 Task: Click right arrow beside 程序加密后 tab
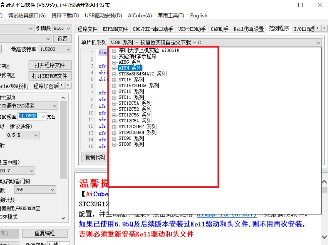tap(68, 85)
